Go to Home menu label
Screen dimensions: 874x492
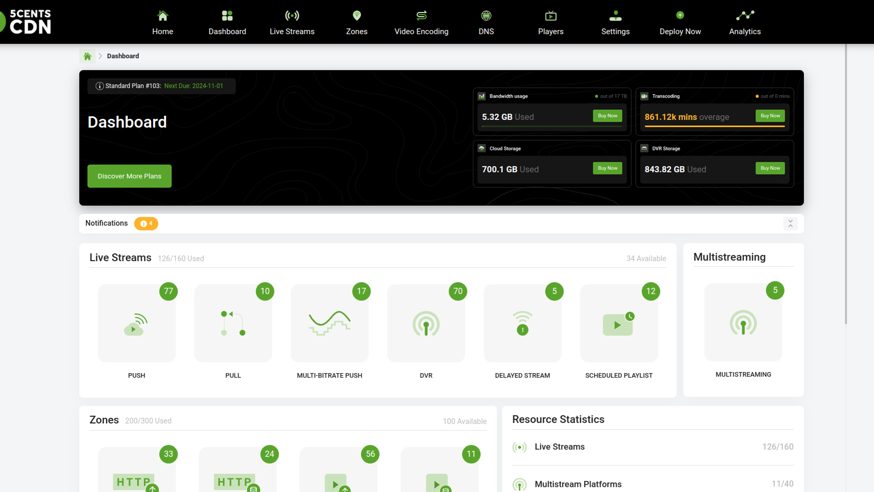(163, 31)
